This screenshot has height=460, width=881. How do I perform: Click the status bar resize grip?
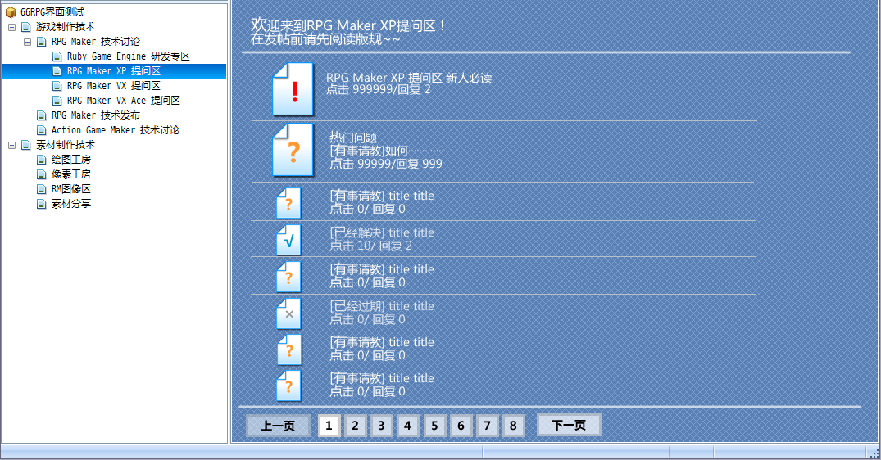pos(874,453)
